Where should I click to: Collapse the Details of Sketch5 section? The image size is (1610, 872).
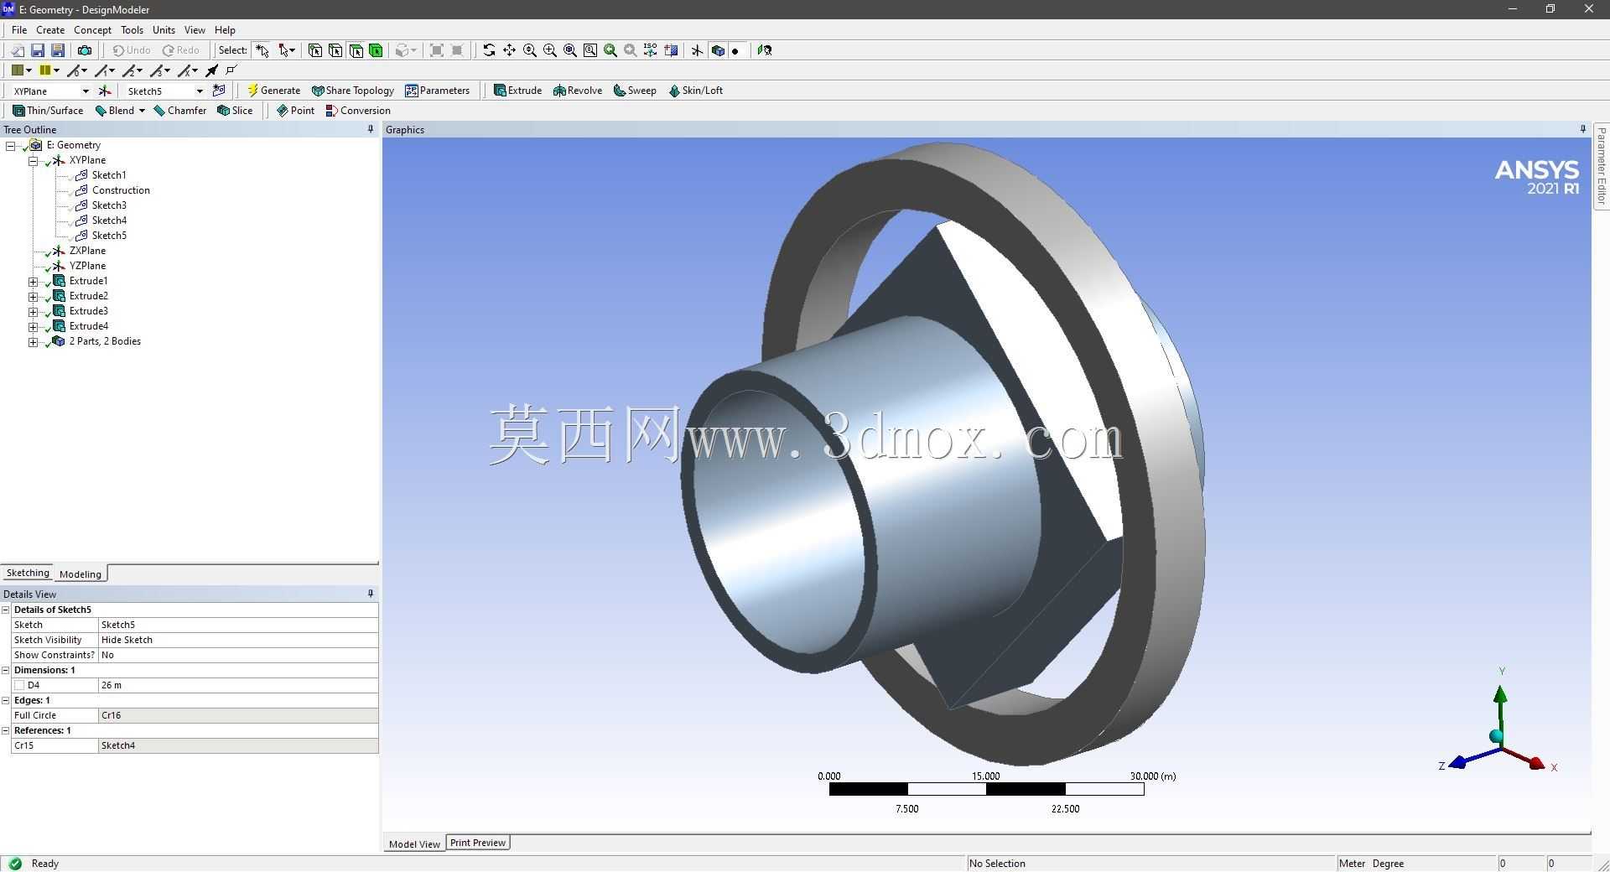point(6,610)
